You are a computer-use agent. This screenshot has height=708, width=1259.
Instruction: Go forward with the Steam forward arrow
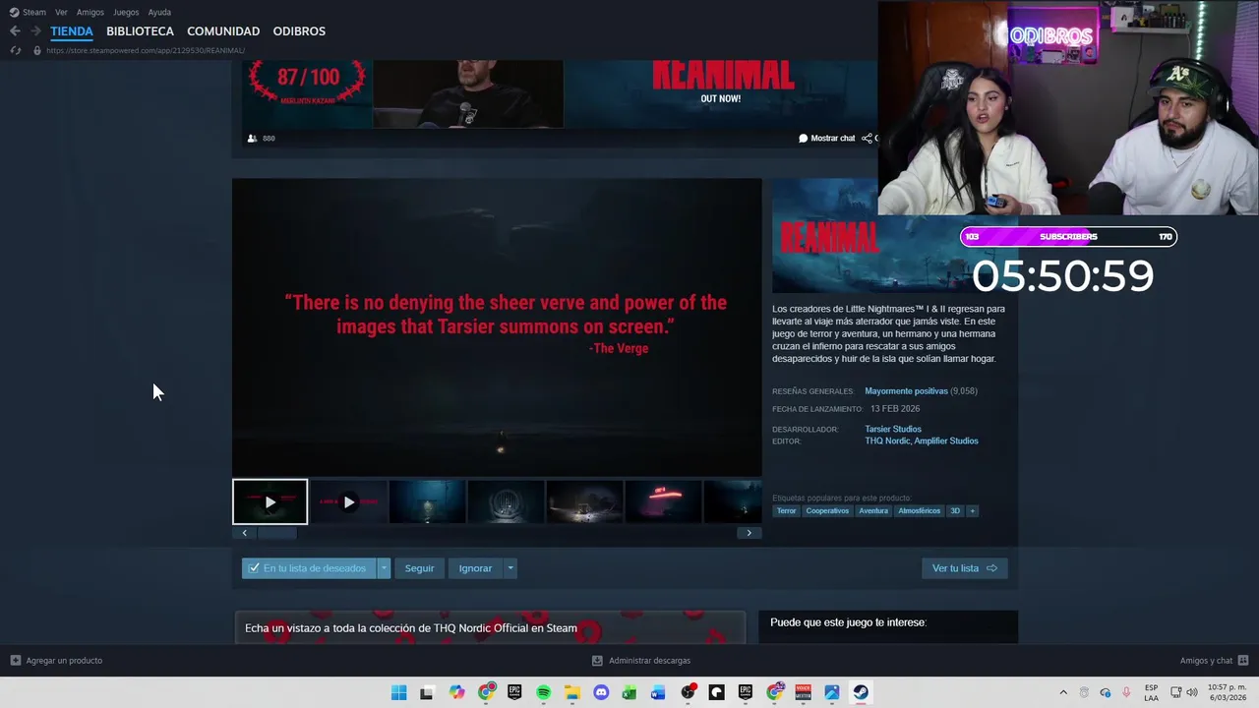pyautogui.click(x=35, y=31)
